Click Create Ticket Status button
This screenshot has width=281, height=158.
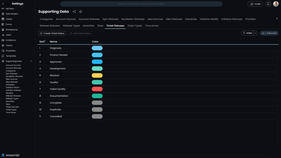pos(52,33)
